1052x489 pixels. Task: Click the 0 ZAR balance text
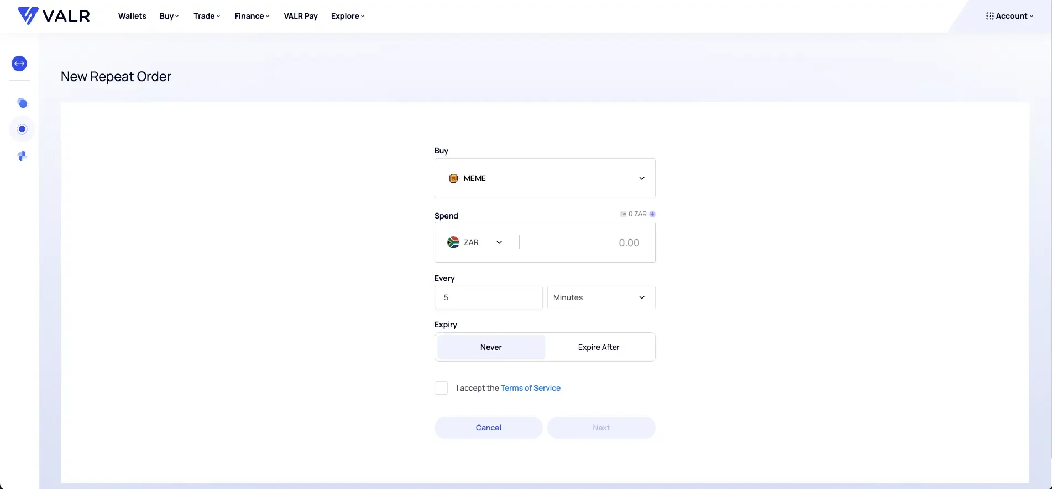637,214
